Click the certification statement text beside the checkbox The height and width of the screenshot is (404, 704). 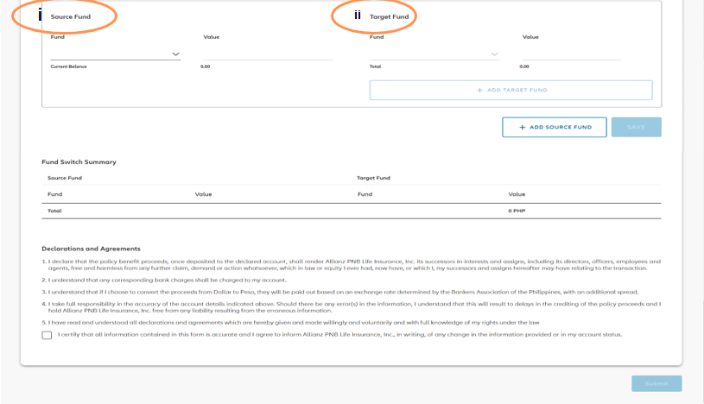339,334
